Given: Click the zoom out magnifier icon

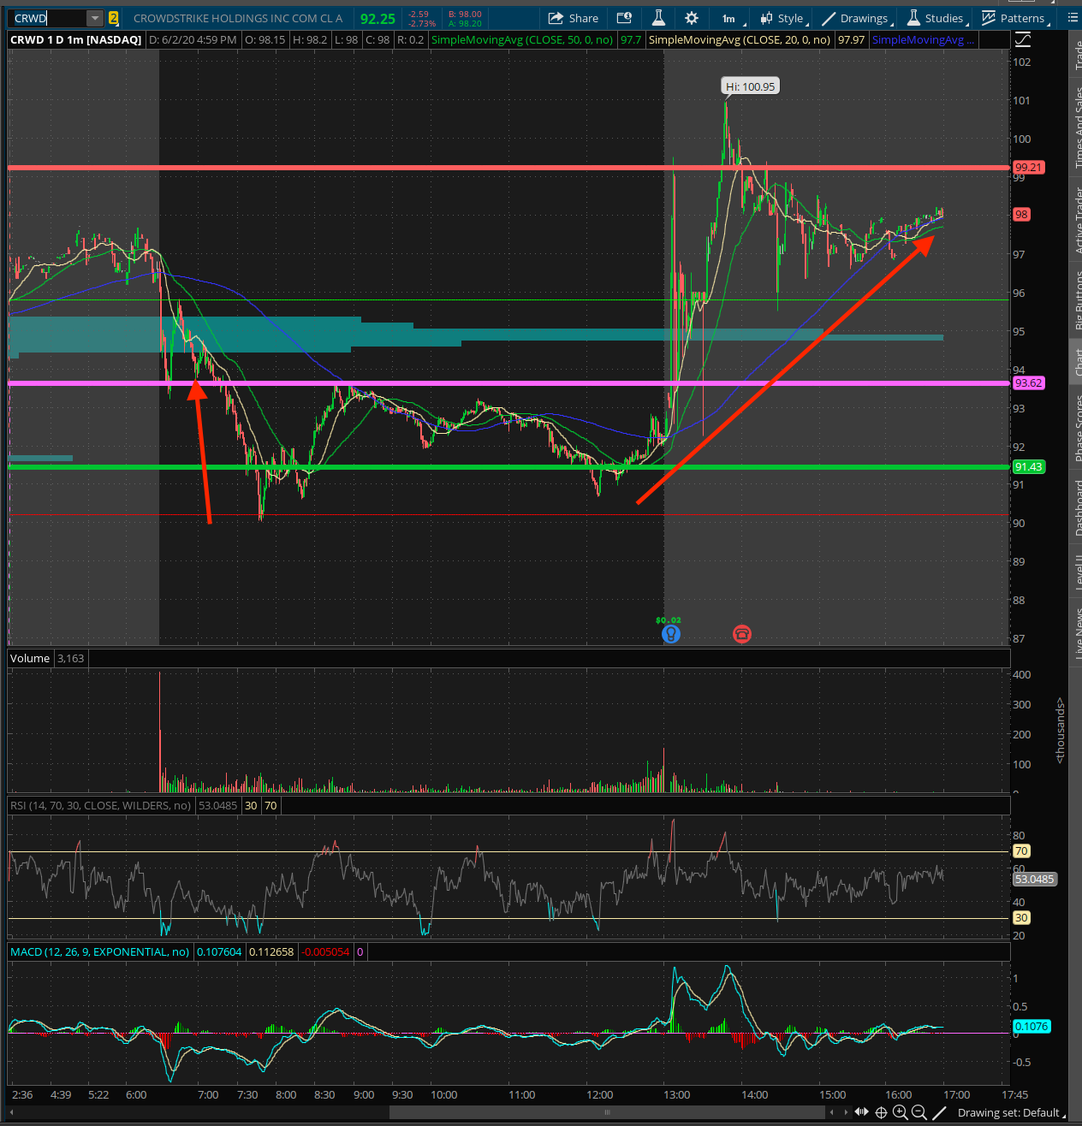Looking at the screenshot, I should click(919, 1112).
